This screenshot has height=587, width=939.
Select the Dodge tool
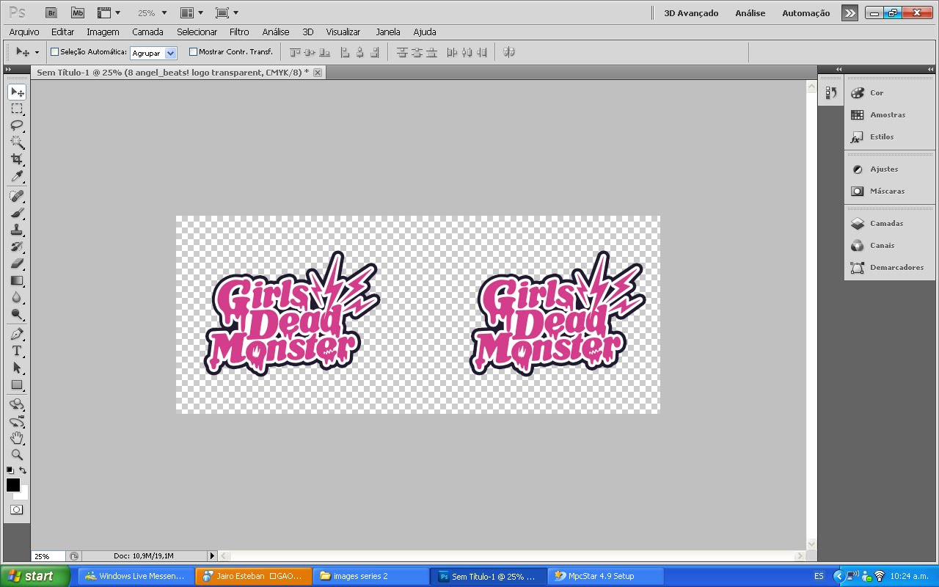tap(17, 314)
